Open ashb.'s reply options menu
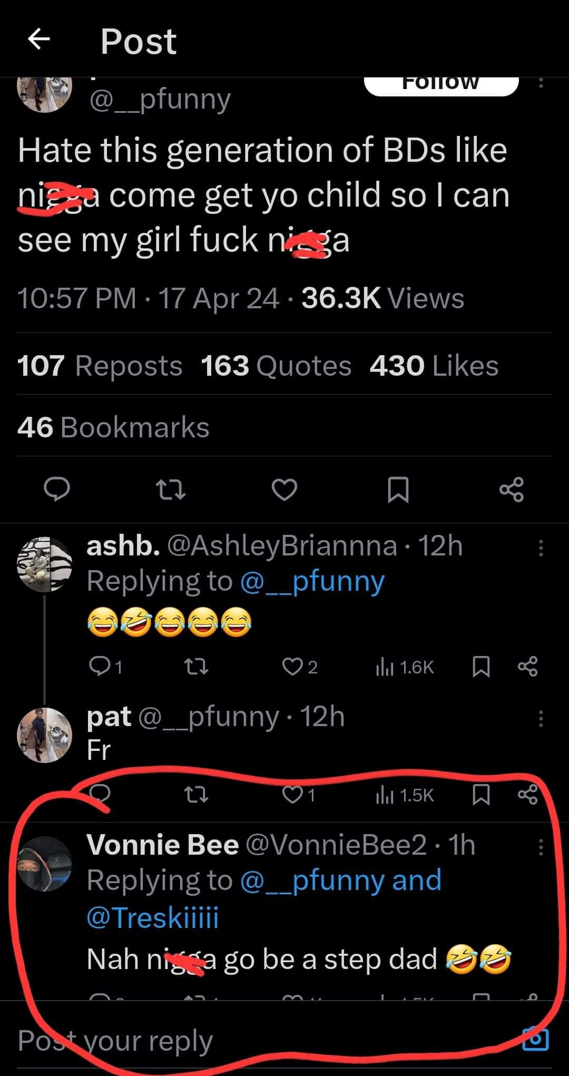569x1076 pixels. pyautogui.click(x=541, y=548)
